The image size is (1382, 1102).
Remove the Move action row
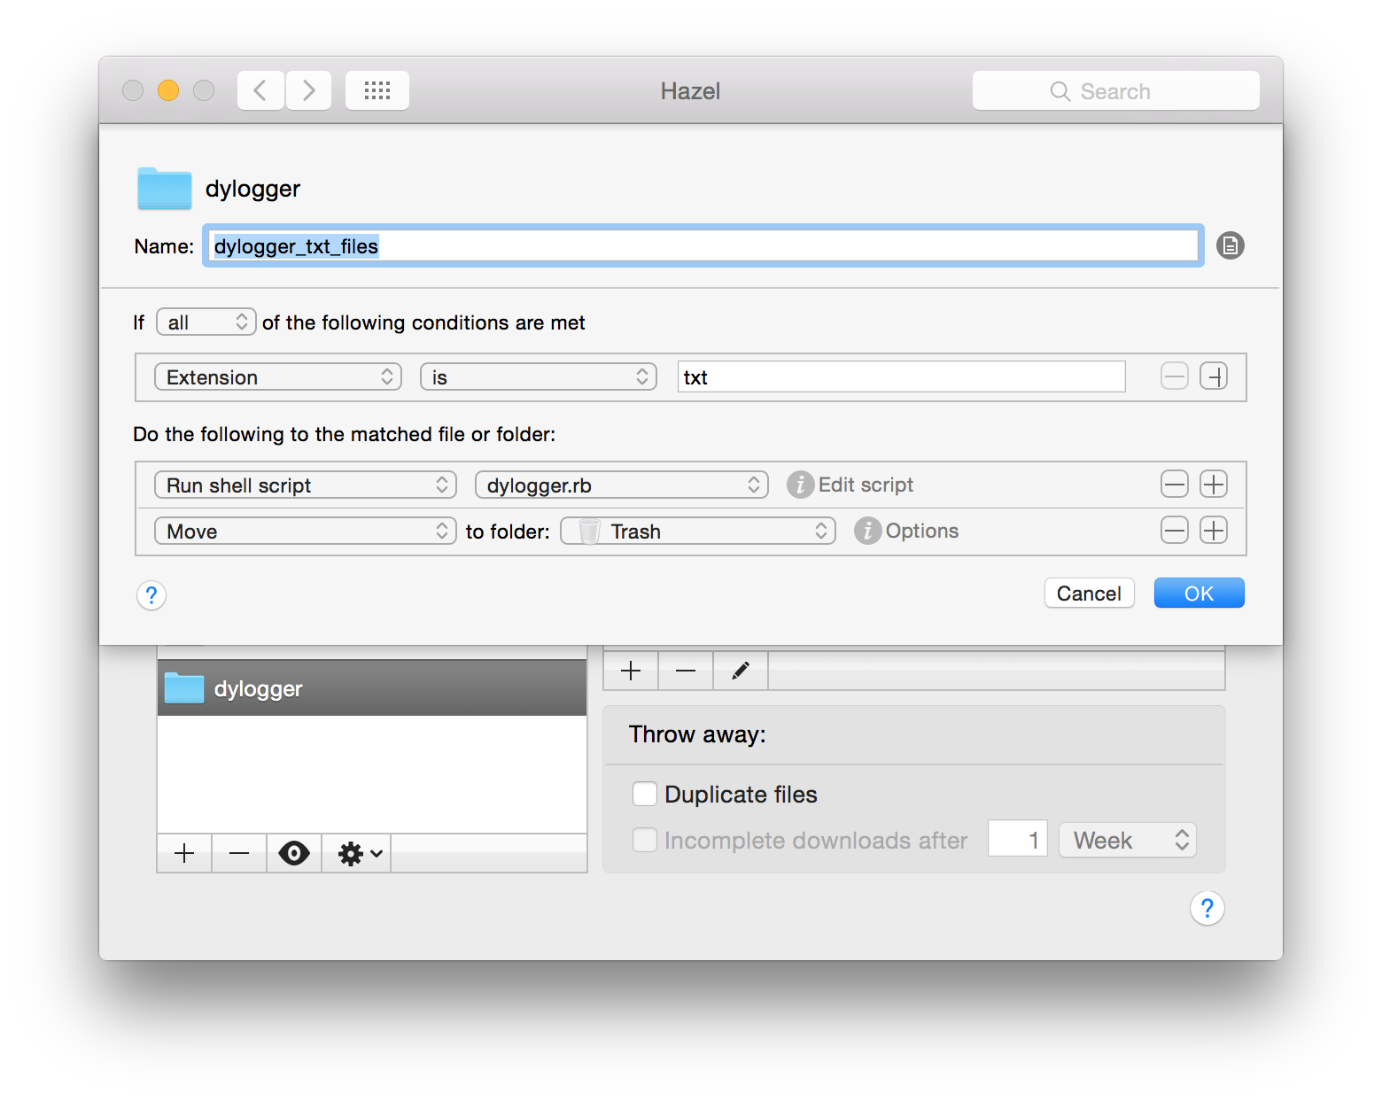1175,530
